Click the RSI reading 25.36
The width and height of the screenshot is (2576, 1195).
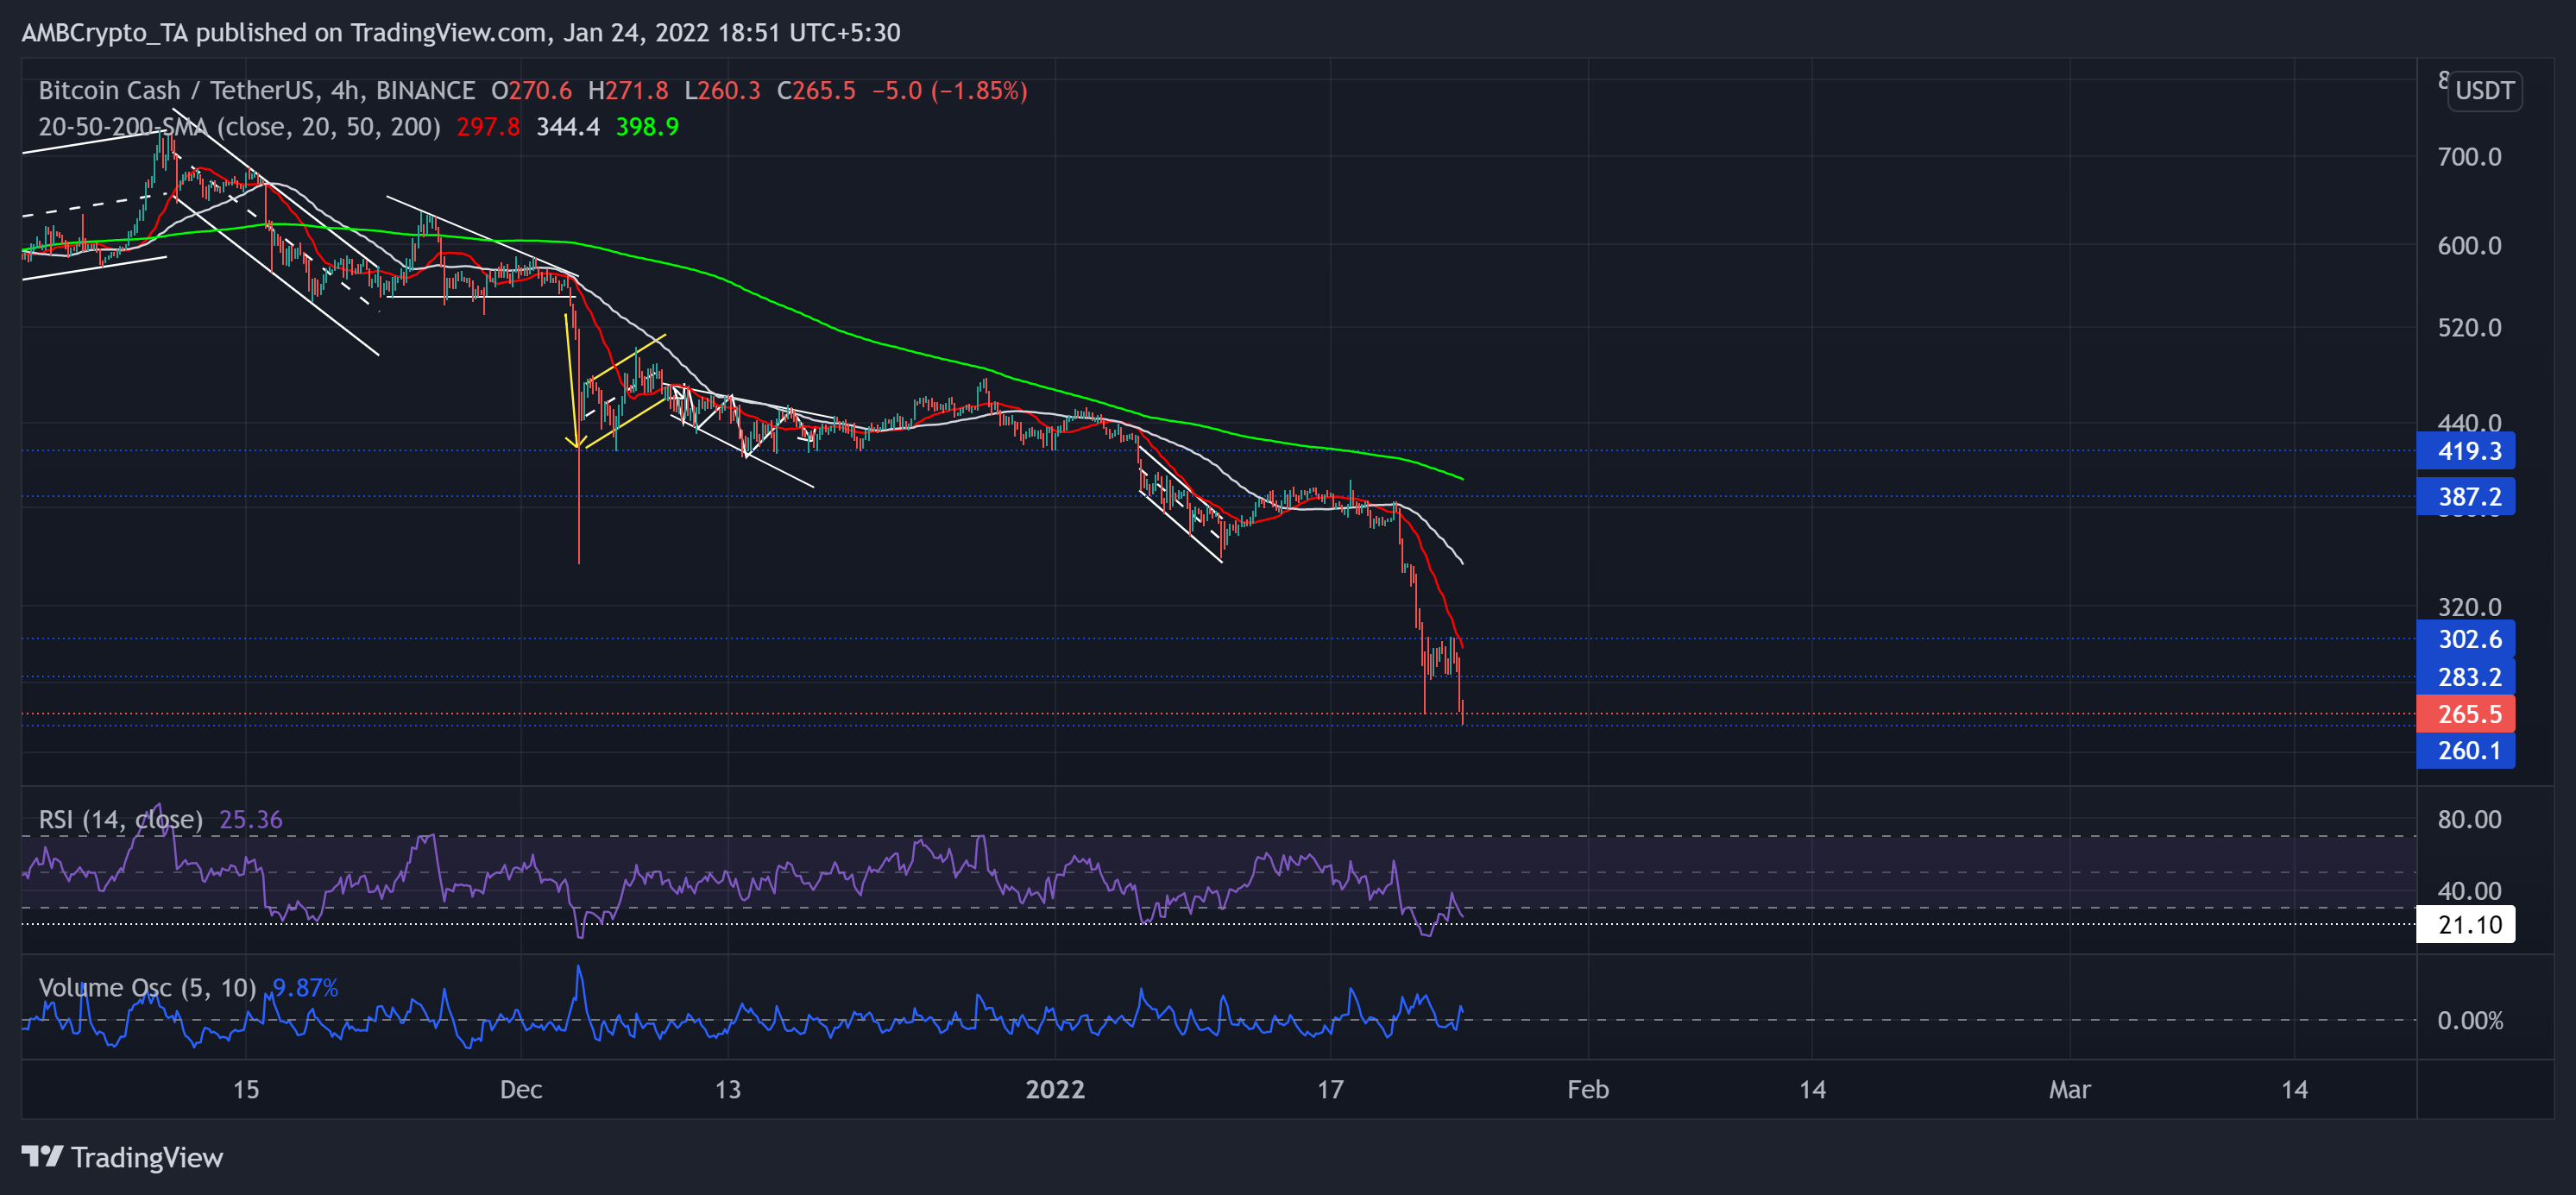pyautogui.click(x=251, y=820)
